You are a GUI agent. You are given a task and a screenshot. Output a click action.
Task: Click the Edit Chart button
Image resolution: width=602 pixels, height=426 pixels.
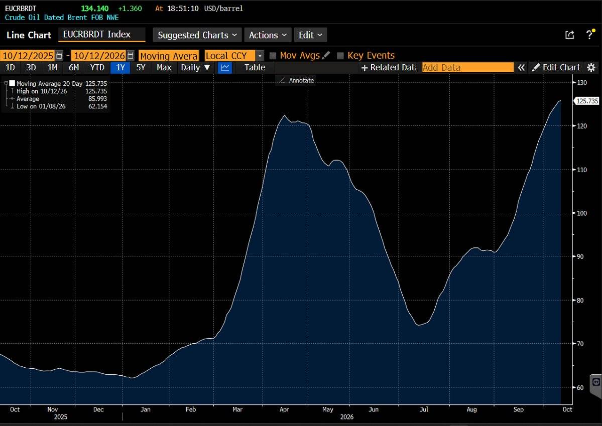click(556, 68)
